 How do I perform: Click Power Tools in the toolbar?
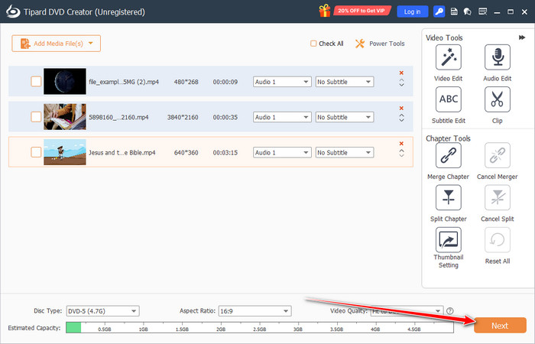point(380,44)
